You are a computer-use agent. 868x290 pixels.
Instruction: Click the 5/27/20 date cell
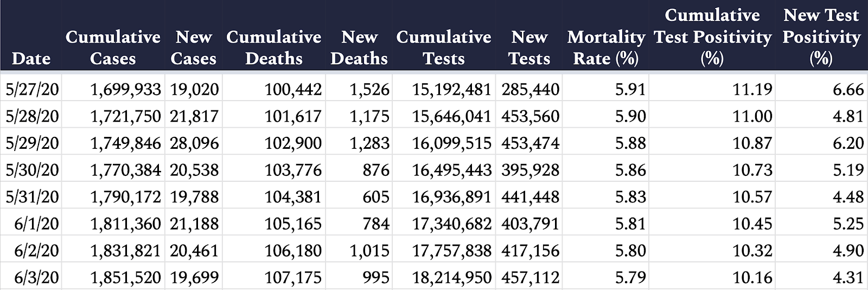click(x=32, y=89)
